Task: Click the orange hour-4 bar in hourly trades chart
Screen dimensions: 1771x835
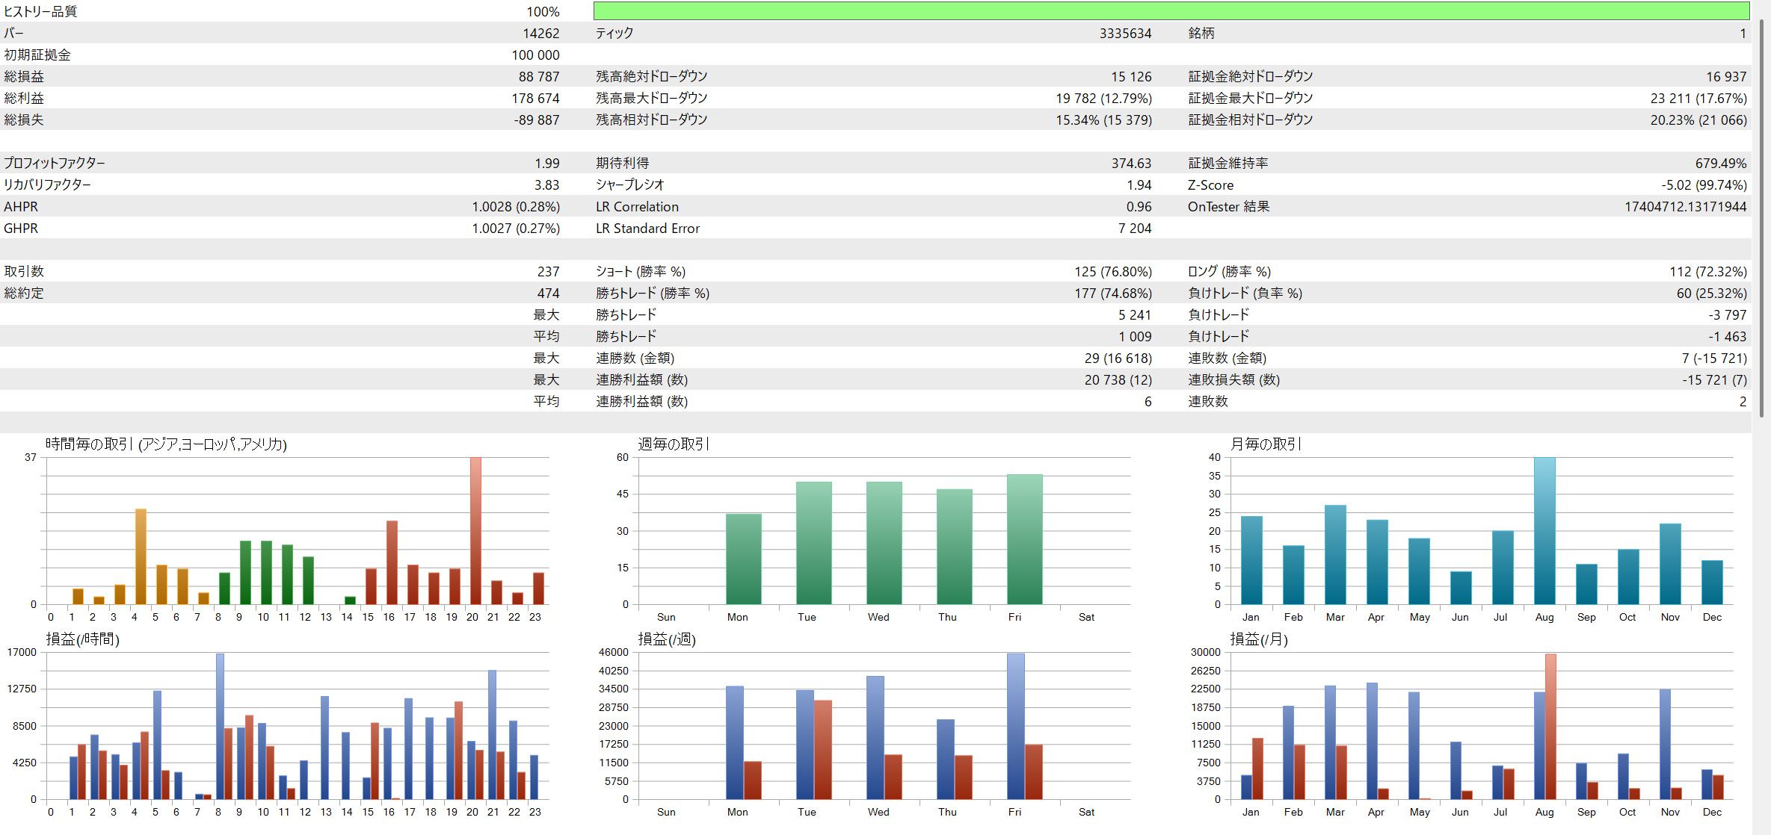Action: [141, 556]
